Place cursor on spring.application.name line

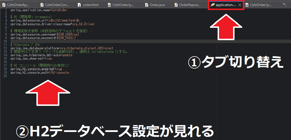point(34,10)
